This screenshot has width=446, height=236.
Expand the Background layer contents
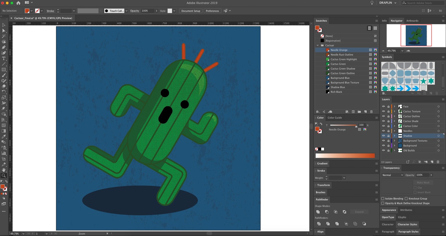[394, 145]
